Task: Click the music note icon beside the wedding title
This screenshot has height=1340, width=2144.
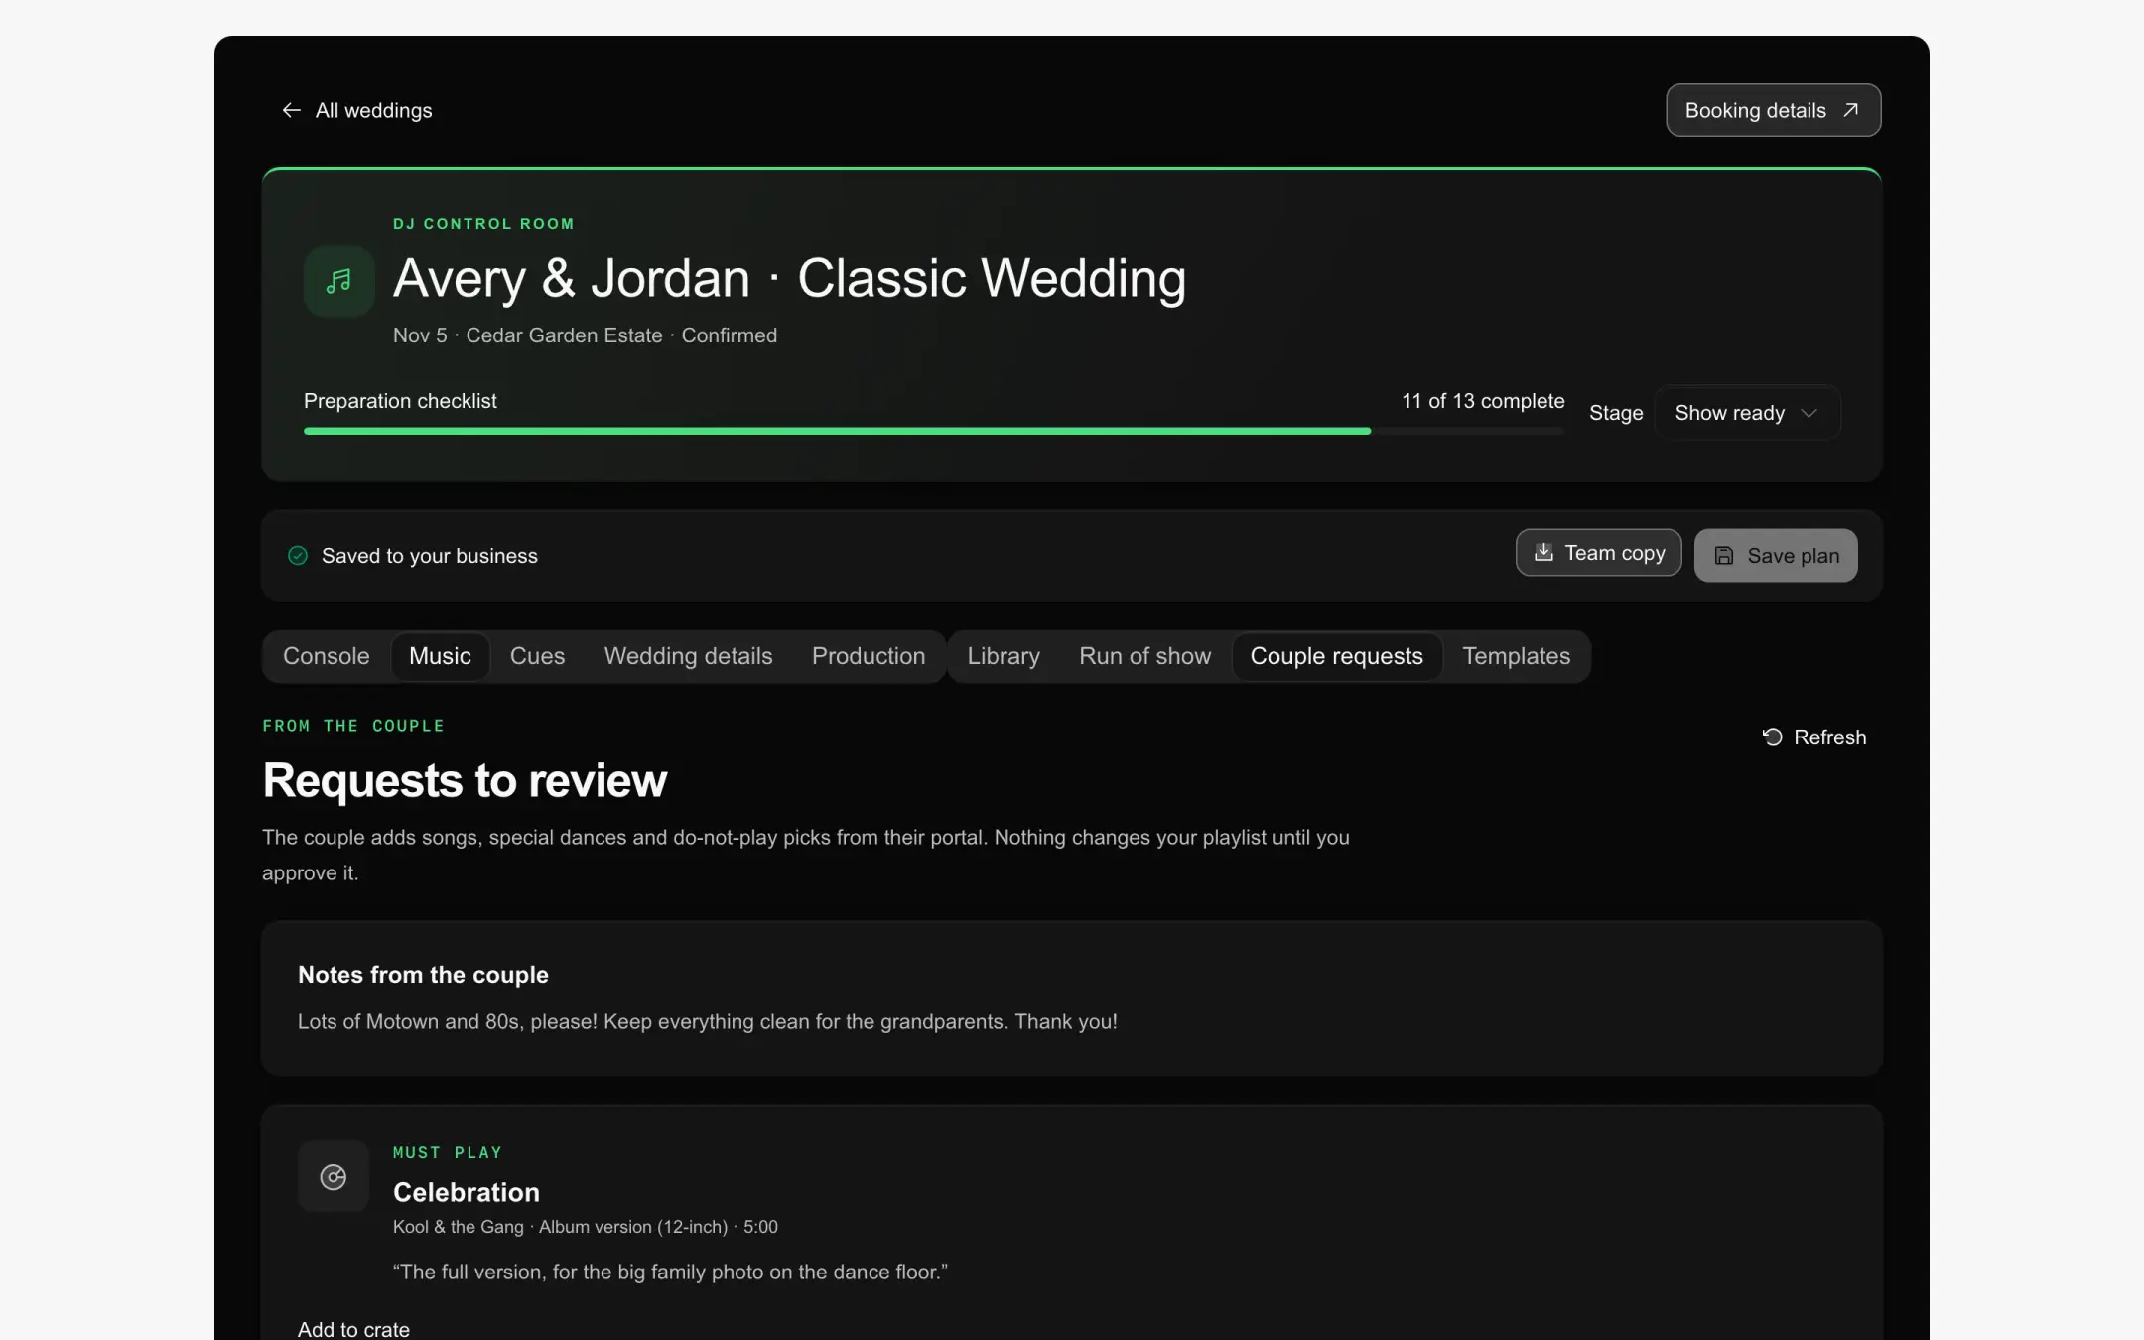Action: 338,281
